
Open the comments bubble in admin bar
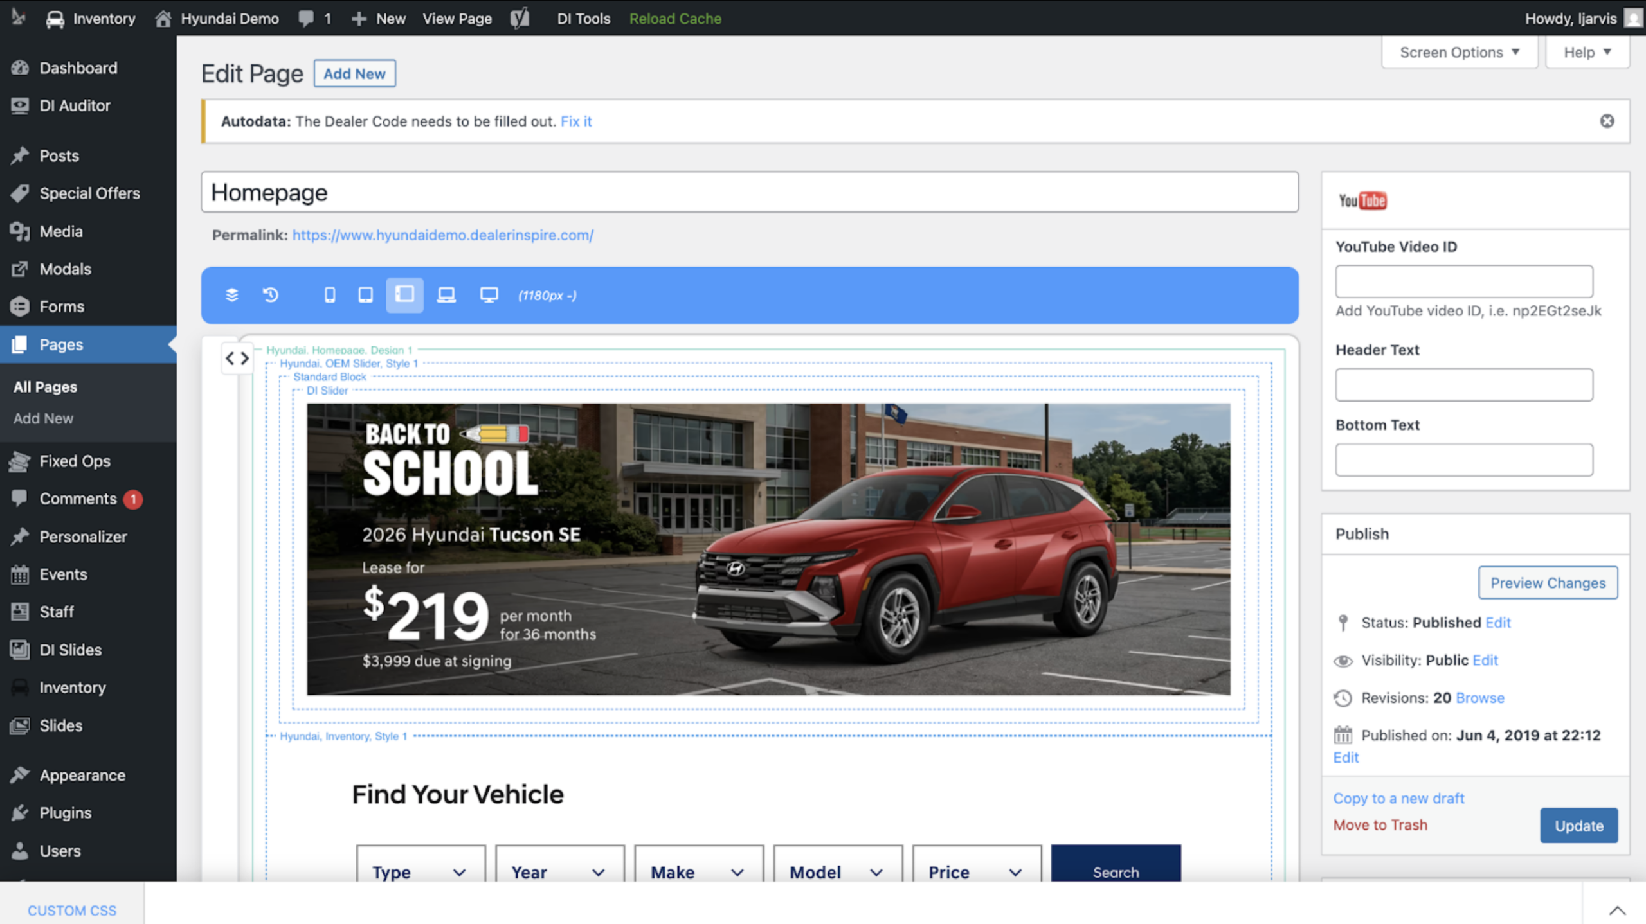pos(314,18)
